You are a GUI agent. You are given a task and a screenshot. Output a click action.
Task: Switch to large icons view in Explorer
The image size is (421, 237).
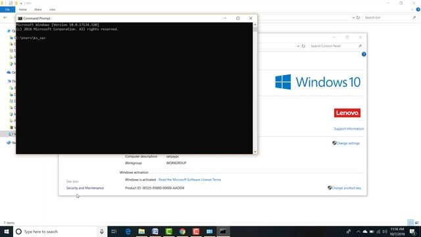(x=416, y=223)
